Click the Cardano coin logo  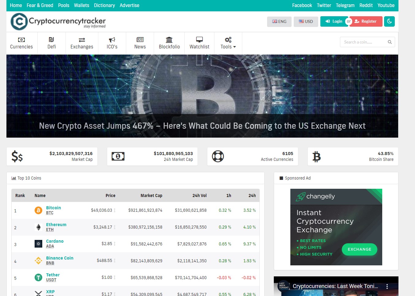(38, 244)
